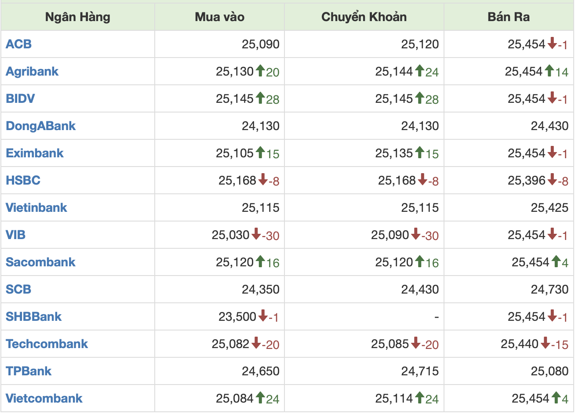Click the green up arrow in BIDV Chuyển Khoản

pyautogui.click(x=420, y=98)
